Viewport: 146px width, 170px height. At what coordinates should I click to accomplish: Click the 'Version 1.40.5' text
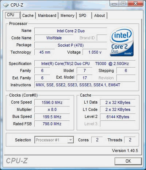tap(125, 151)
